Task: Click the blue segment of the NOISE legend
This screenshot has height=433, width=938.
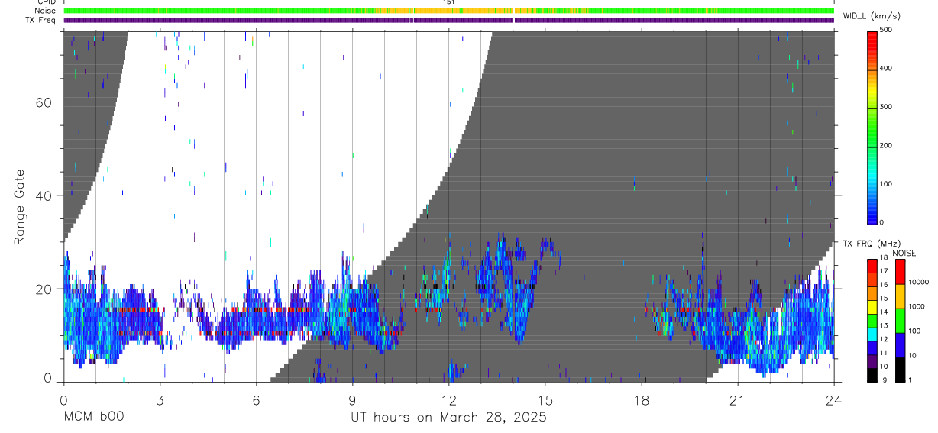Action: coord(900,345)
